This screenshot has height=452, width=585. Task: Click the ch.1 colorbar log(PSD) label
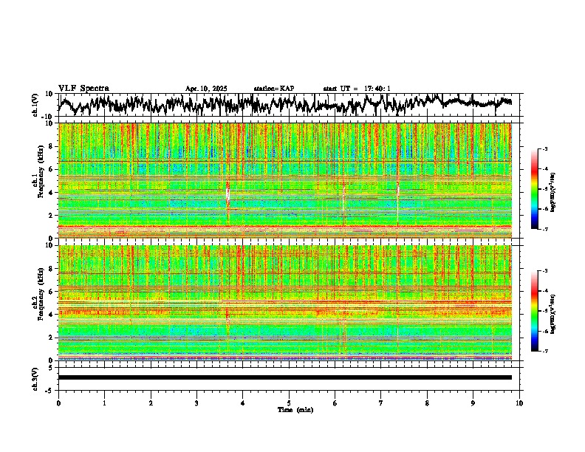pyautogui.click(x=552, y=193)
